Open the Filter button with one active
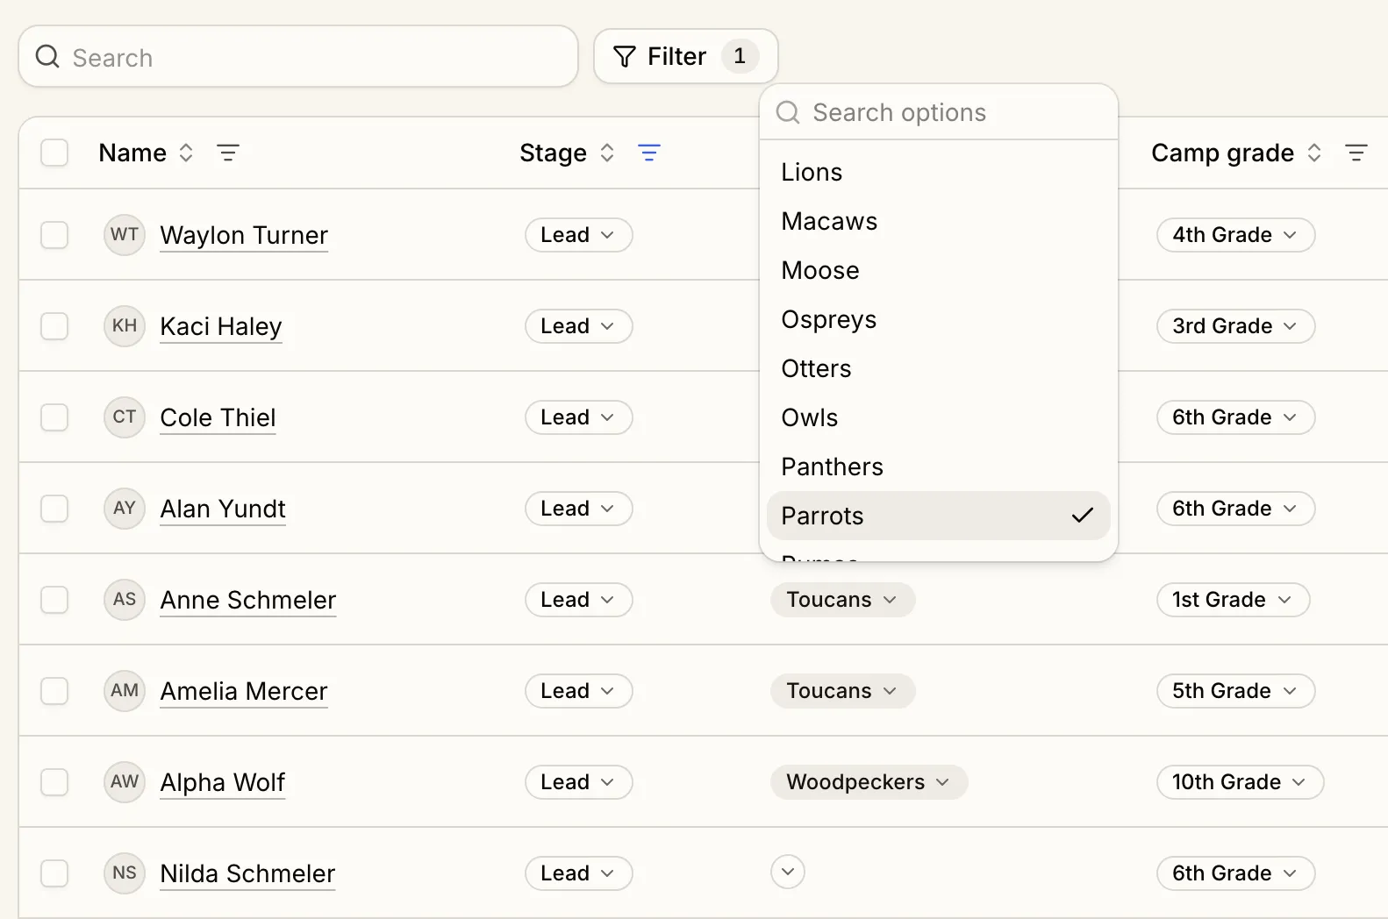 click(x=685, y=56)
